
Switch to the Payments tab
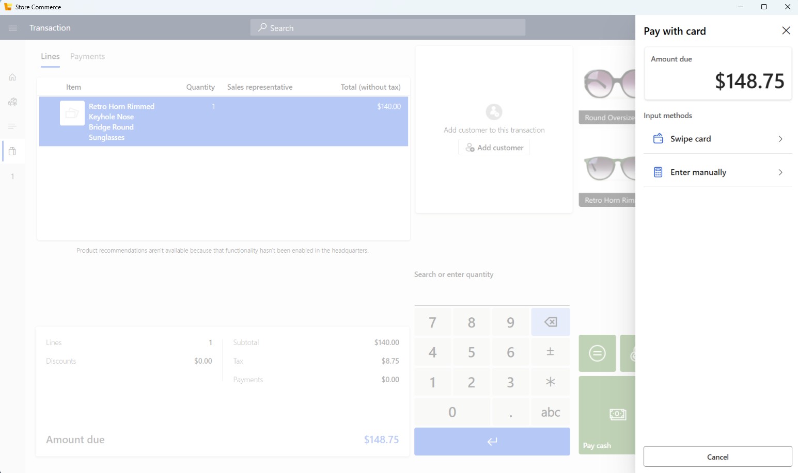pos(87,56)
